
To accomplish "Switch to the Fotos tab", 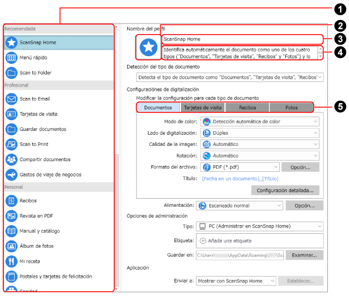I will pyautogui.click(x=292, y=108).
